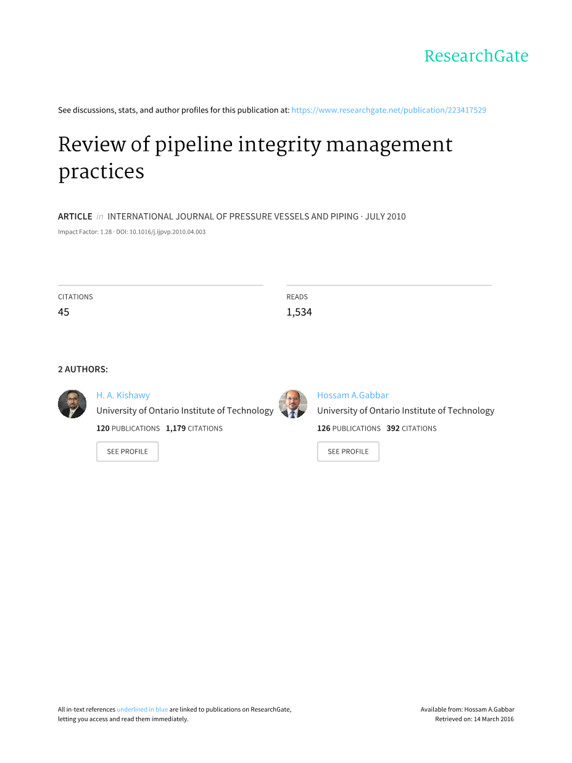
Task: Click H. A. Kishawy's profile photo
Action: tap(72, 404)
